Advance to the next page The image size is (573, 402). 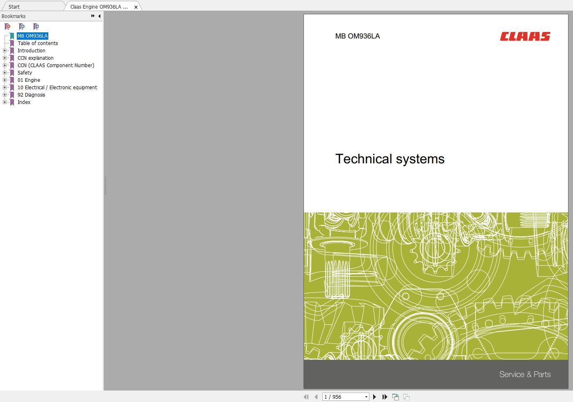(374, 397)
